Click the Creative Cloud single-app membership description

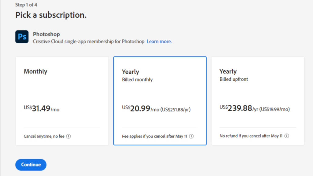(x=89, y=42)
